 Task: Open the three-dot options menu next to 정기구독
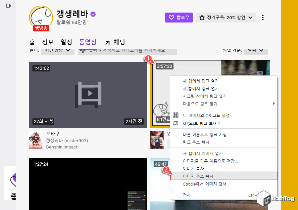pyautogui.click(x=263, y=17)
